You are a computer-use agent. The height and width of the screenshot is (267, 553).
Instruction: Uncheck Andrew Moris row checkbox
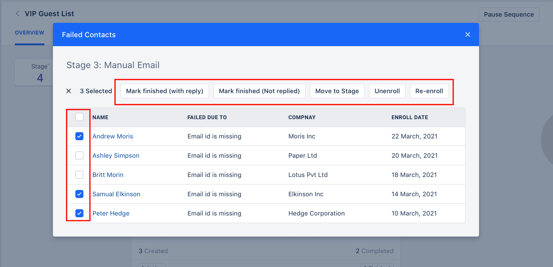click(x=79, y=136)
